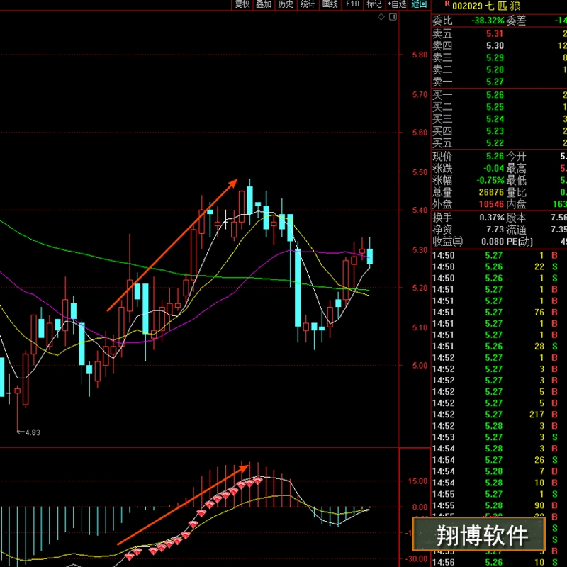Select the 卖三 5.29 ask row
This screenshot has height=567, width=567.
click(x=499, y=57)
